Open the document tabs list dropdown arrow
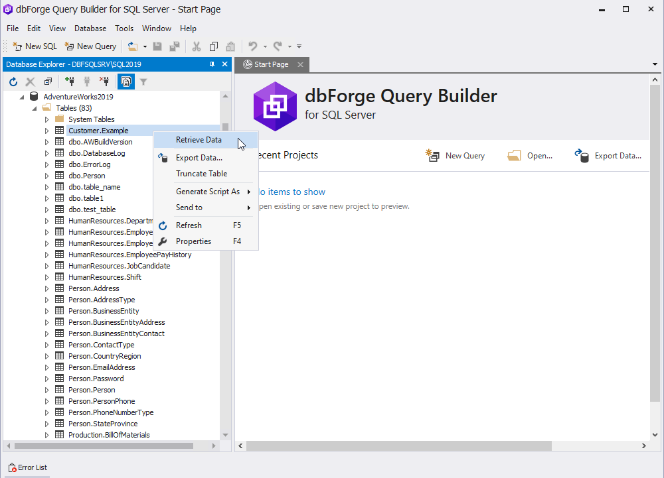This screenshot has width=664, height=478. tap(655, 64)
